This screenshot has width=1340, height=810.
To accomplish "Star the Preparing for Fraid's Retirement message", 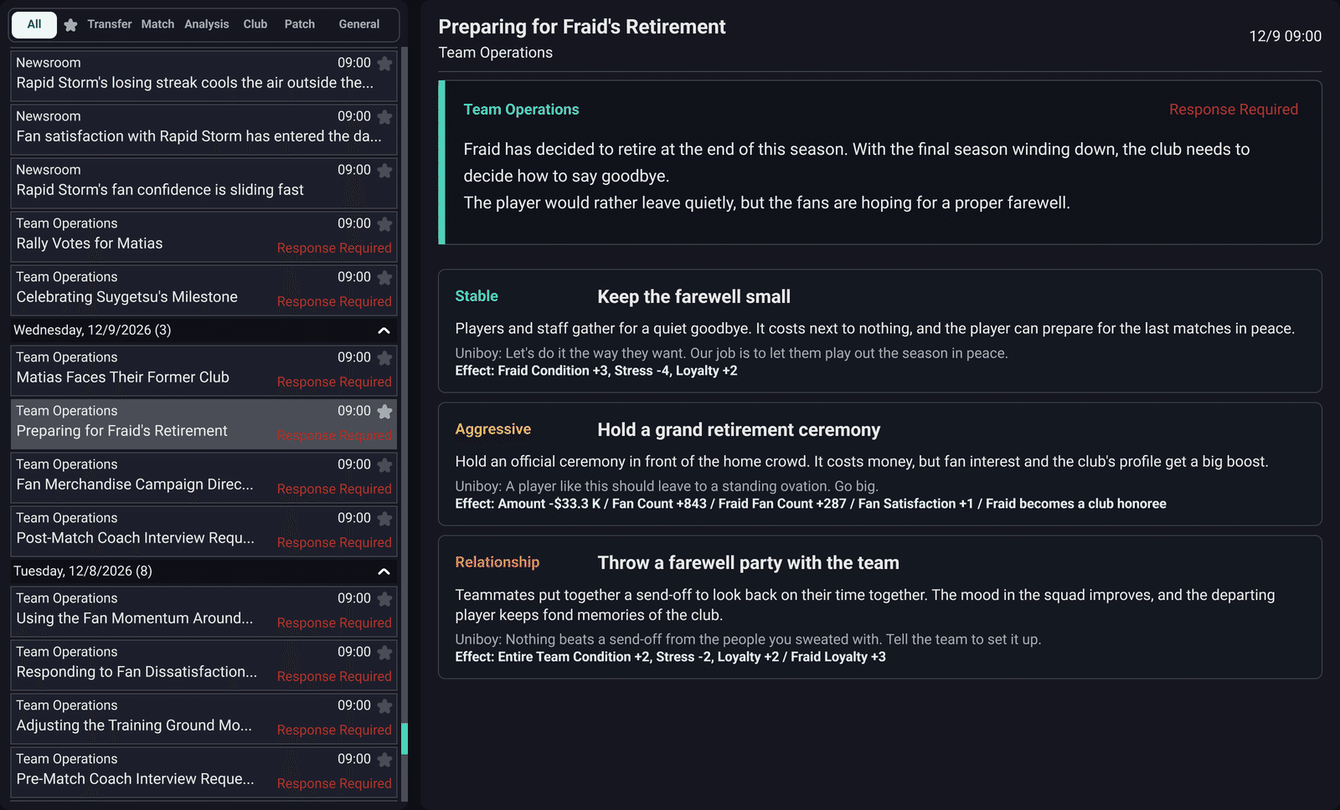I will click(x=384, y=411).
